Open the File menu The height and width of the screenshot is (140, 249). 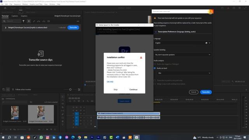[x=2, y=4]
